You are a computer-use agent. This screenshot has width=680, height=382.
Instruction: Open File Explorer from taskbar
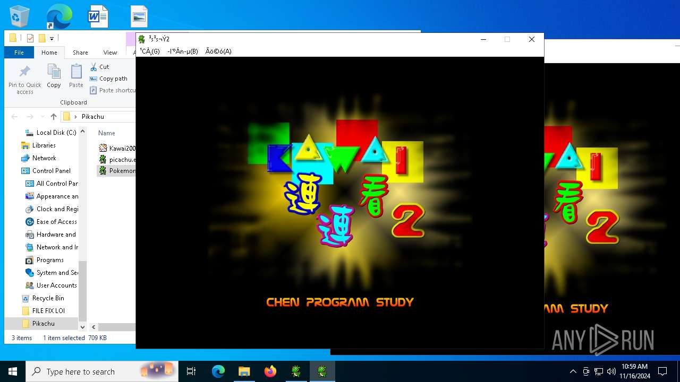click(244, 371)
